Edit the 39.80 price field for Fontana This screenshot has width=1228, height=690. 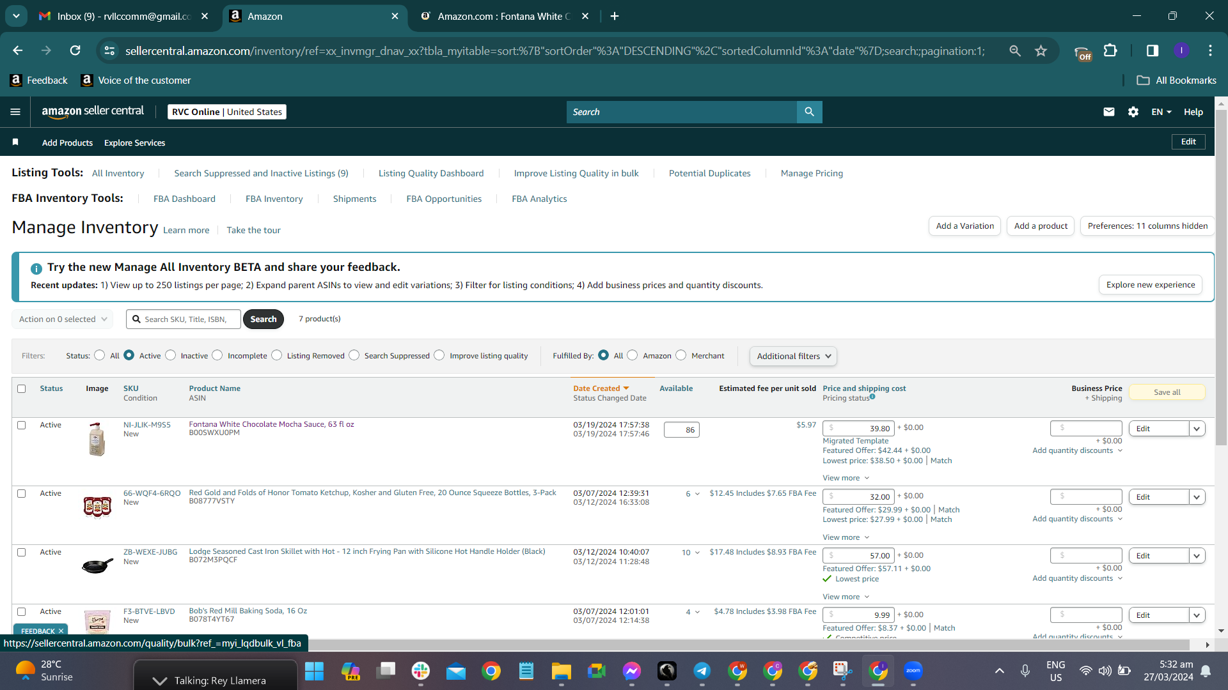click(858, 428)
